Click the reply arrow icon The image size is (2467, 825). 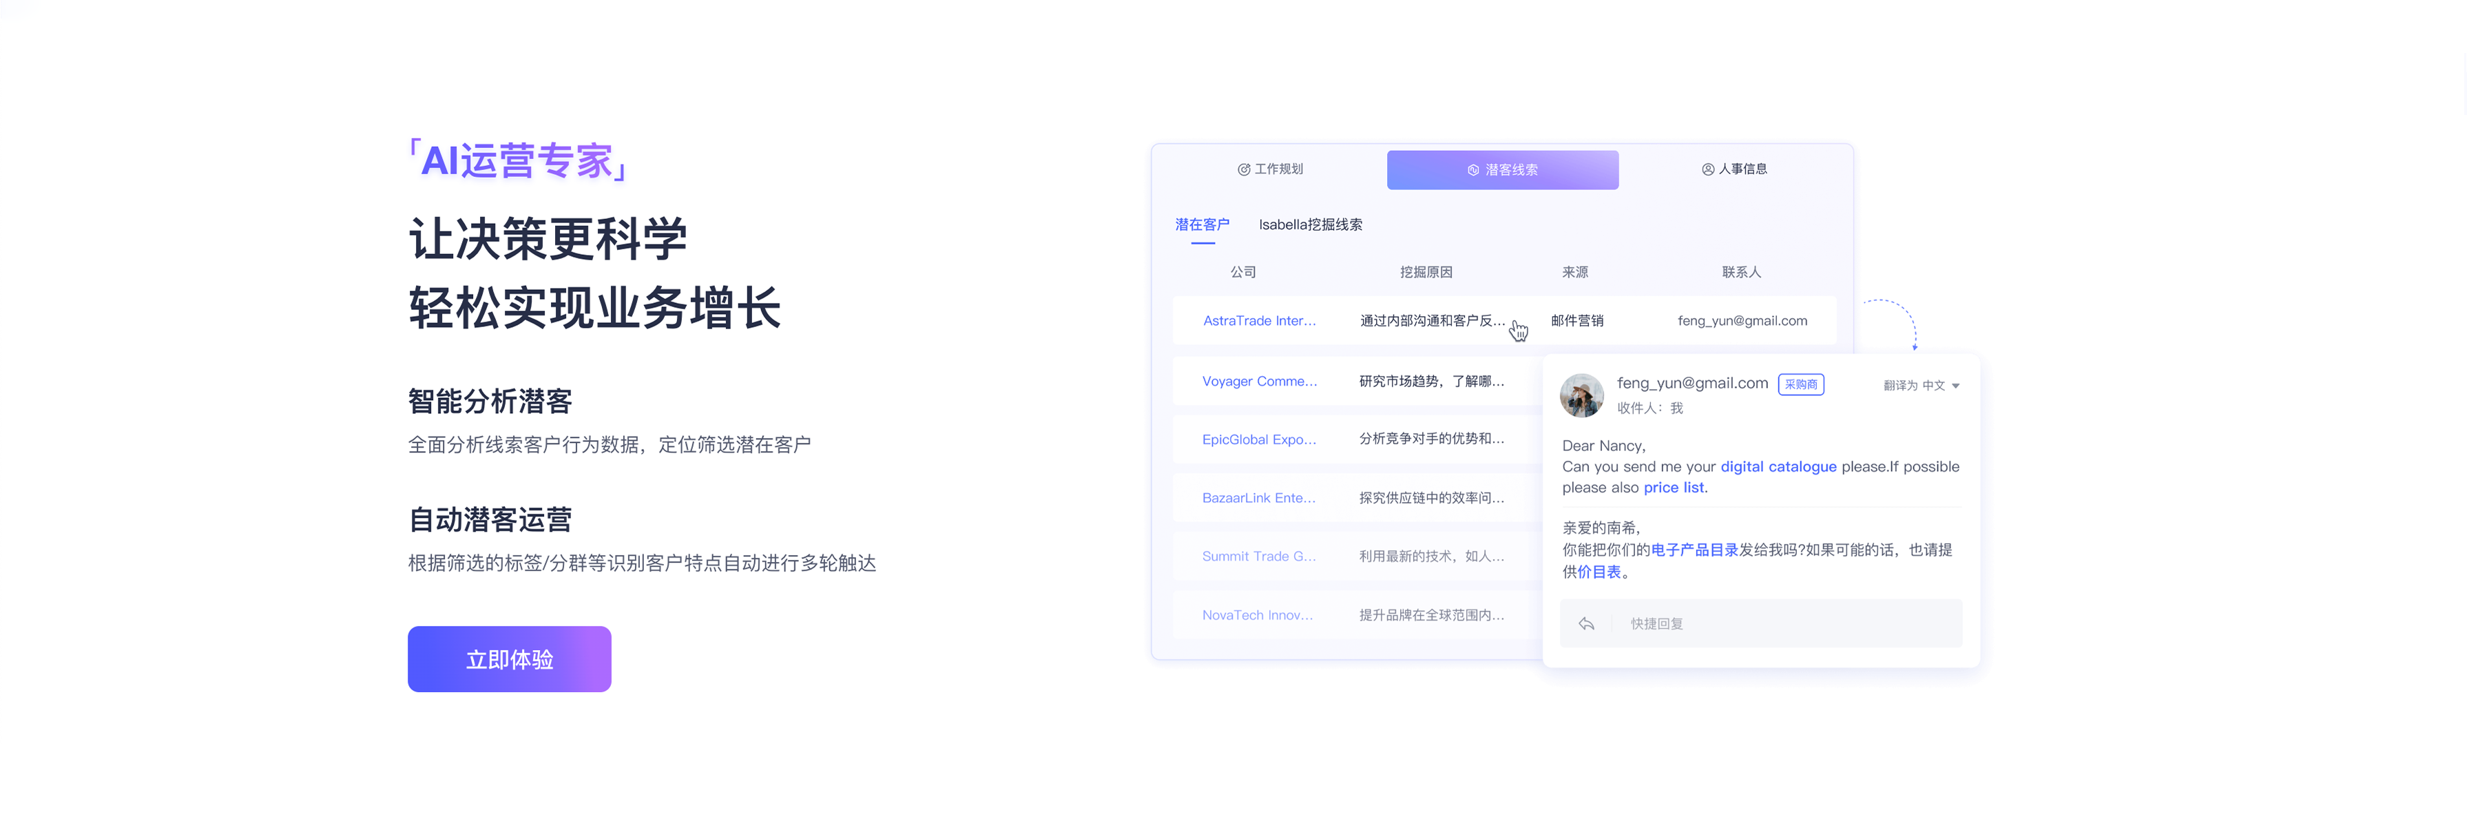[1586, 623]
